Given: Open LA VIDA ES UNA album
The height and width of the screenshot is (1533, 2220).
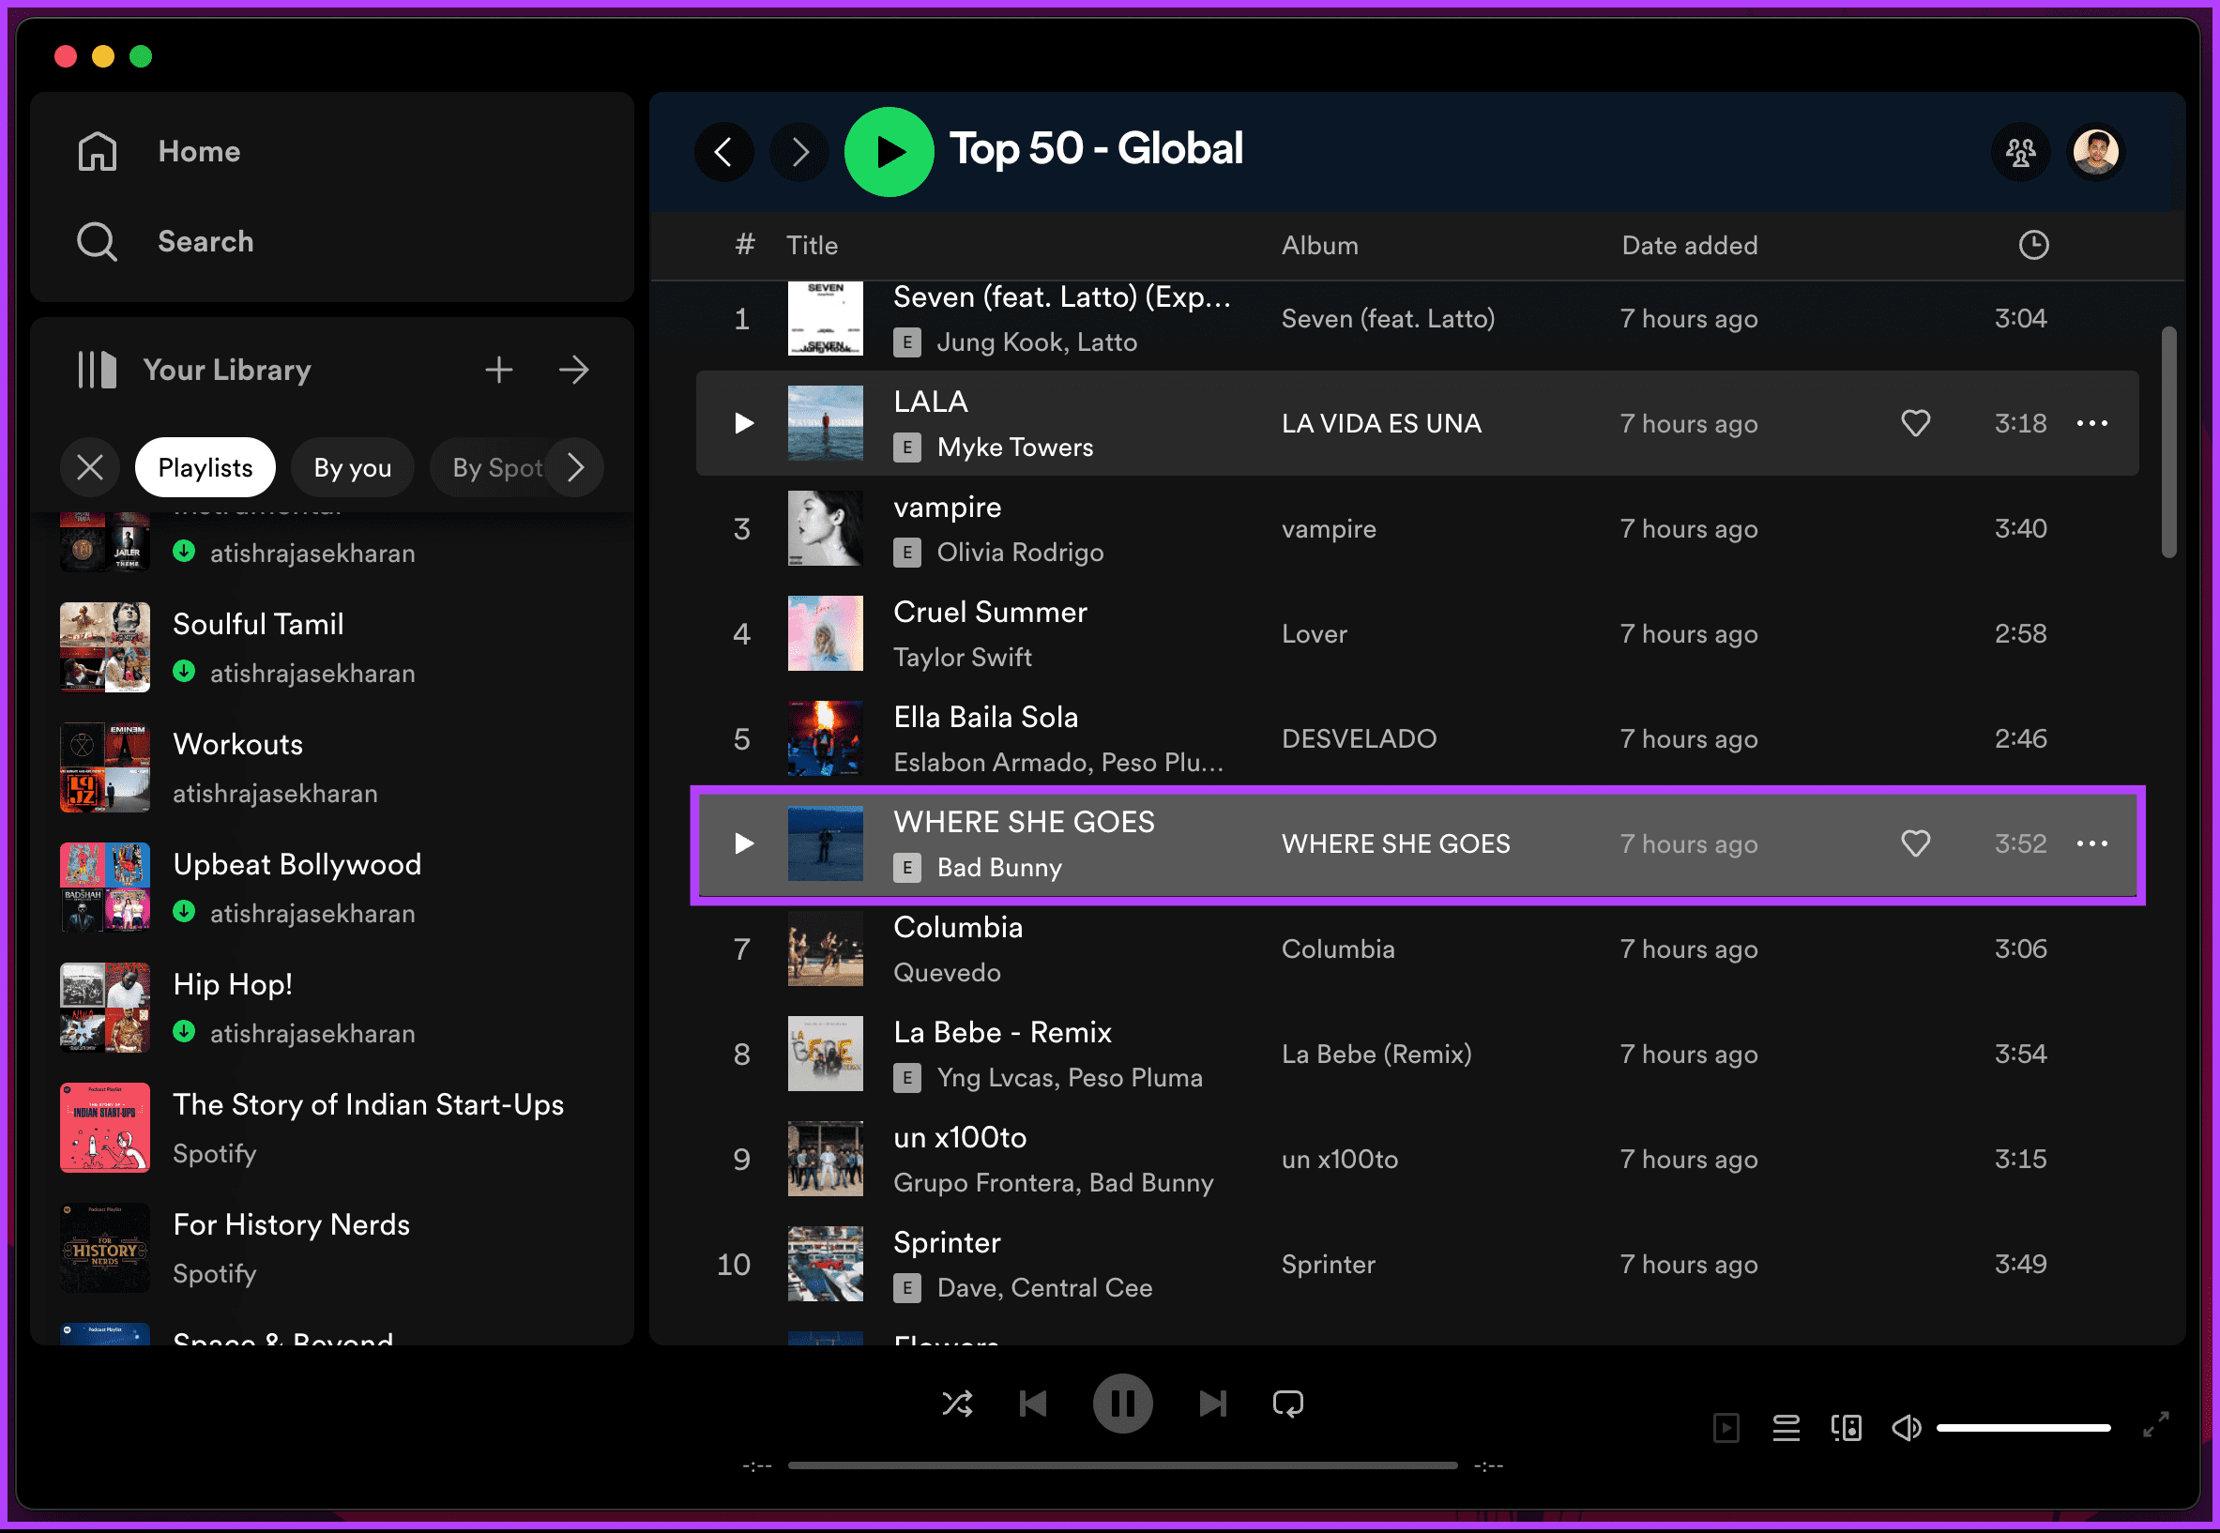Looking at the screenshot, I should (1381, 424).
